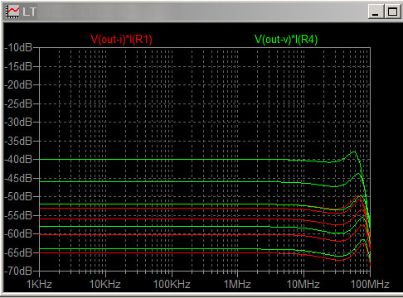This screenshot has height=298, width=403.
Task: Click the -60dB axis label
Action: pyautogui.click(x=18, y=234)
